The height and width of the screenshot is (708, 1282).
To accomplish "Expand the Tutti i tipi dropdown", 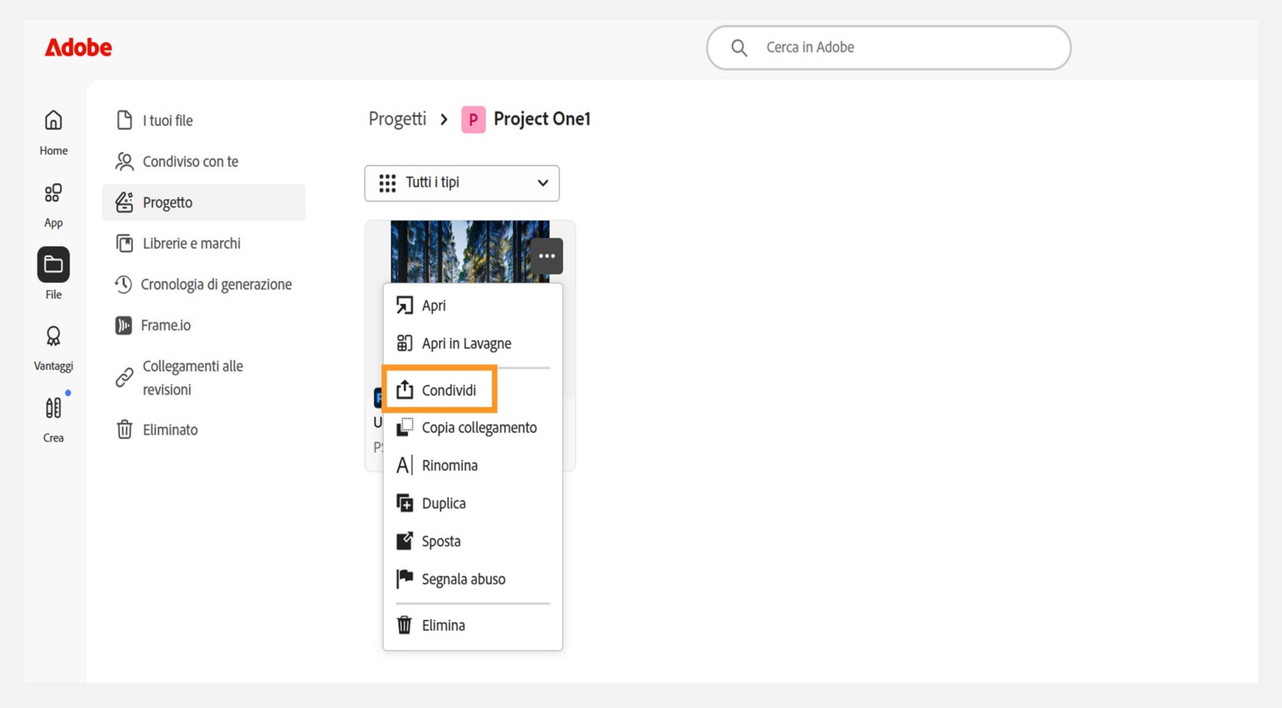I will pos(462,183).
